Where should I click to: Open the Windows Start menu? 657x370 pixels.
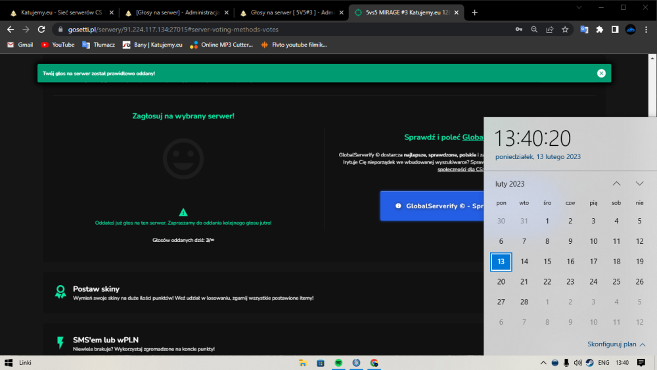pyautogui.click(x=9, y=363)
